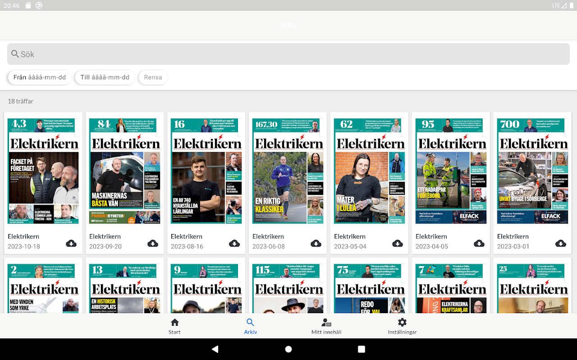The height and width of the screenshot is (360, 577).
Task: Open the Unikt bygge i Sörberge cover
Action: pos(533,171)
